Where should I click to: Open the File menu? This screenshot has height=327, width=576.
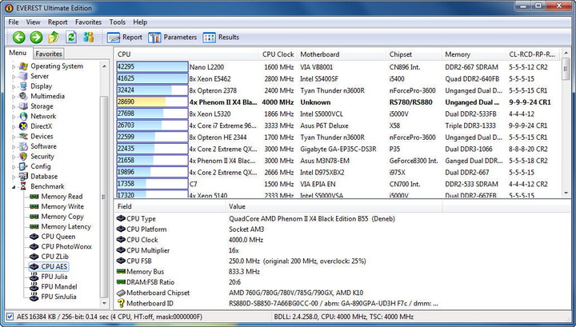point(14,22)
